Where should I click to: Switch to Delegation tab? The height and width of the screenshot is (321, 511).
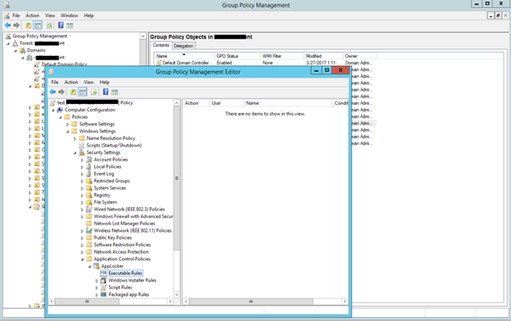click(x=183, y=46)
